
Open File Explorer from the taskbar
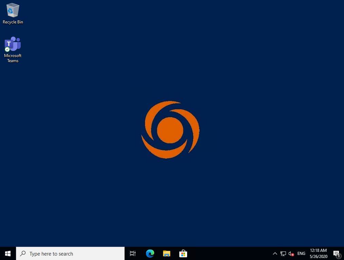166,254
